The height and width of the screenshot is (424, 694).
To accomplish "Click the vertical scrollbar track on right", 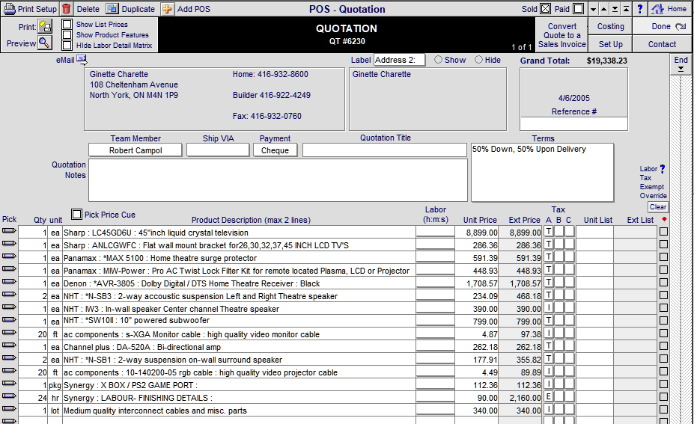I will [x=681, y=248].
